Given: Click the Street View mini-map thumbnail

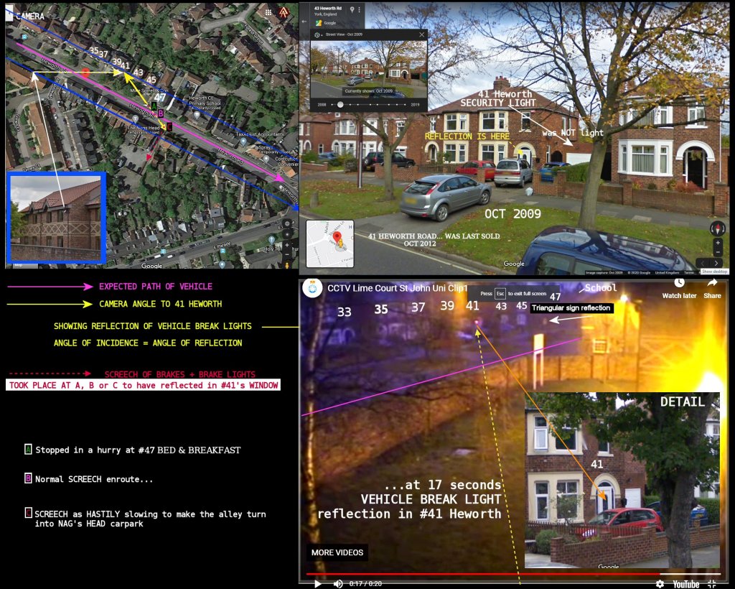Looking at the screenshot, I should [x=329, y=244].
